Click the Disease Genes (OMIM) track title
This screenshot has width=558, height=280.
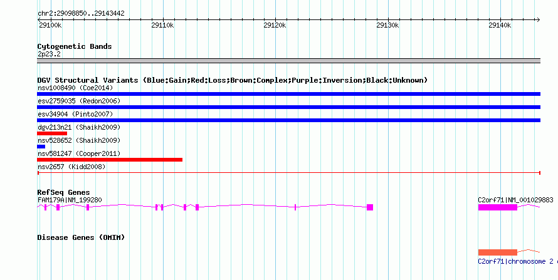tap(81, 237)
